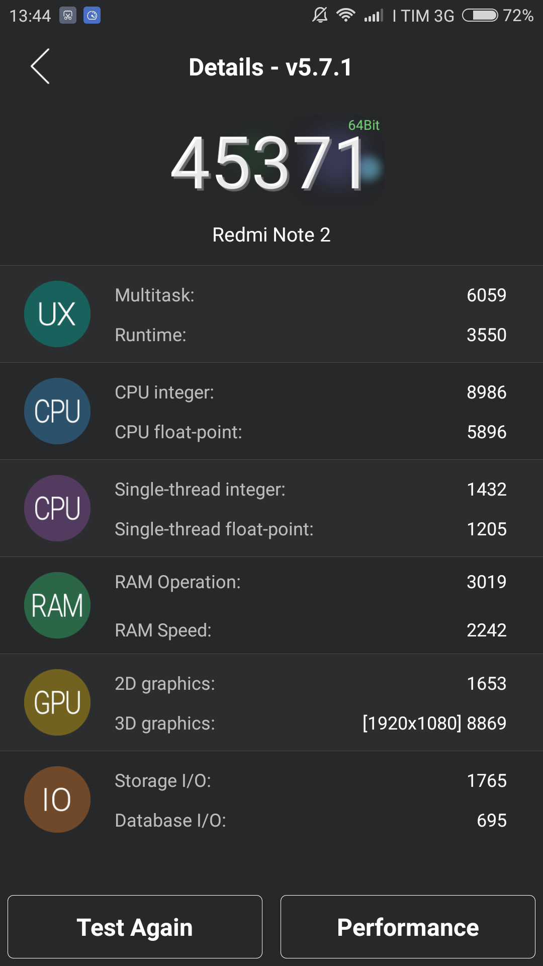Select the total score 45371
This screenshot has width=543, height=966.
coord(268,163)
